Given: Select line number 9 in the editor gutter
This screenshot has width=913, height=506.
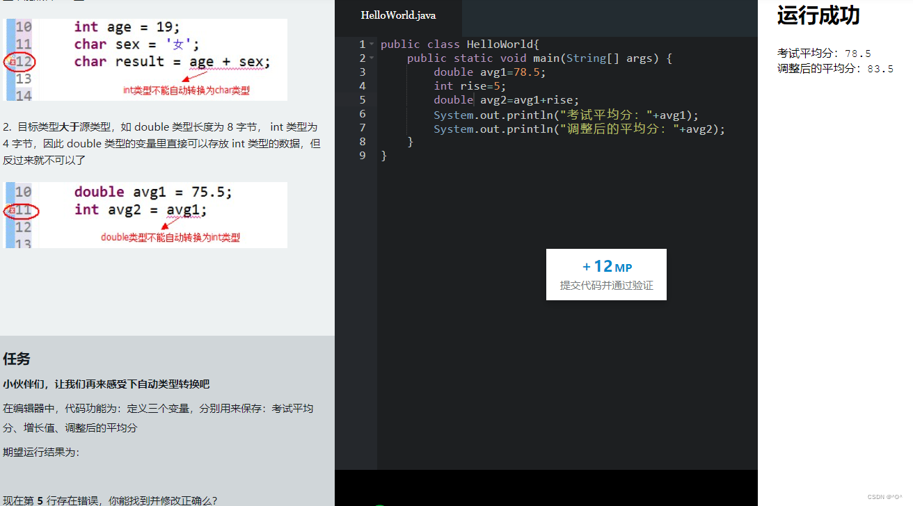Looking at the screenshot, I should click(x=362, y=155).
